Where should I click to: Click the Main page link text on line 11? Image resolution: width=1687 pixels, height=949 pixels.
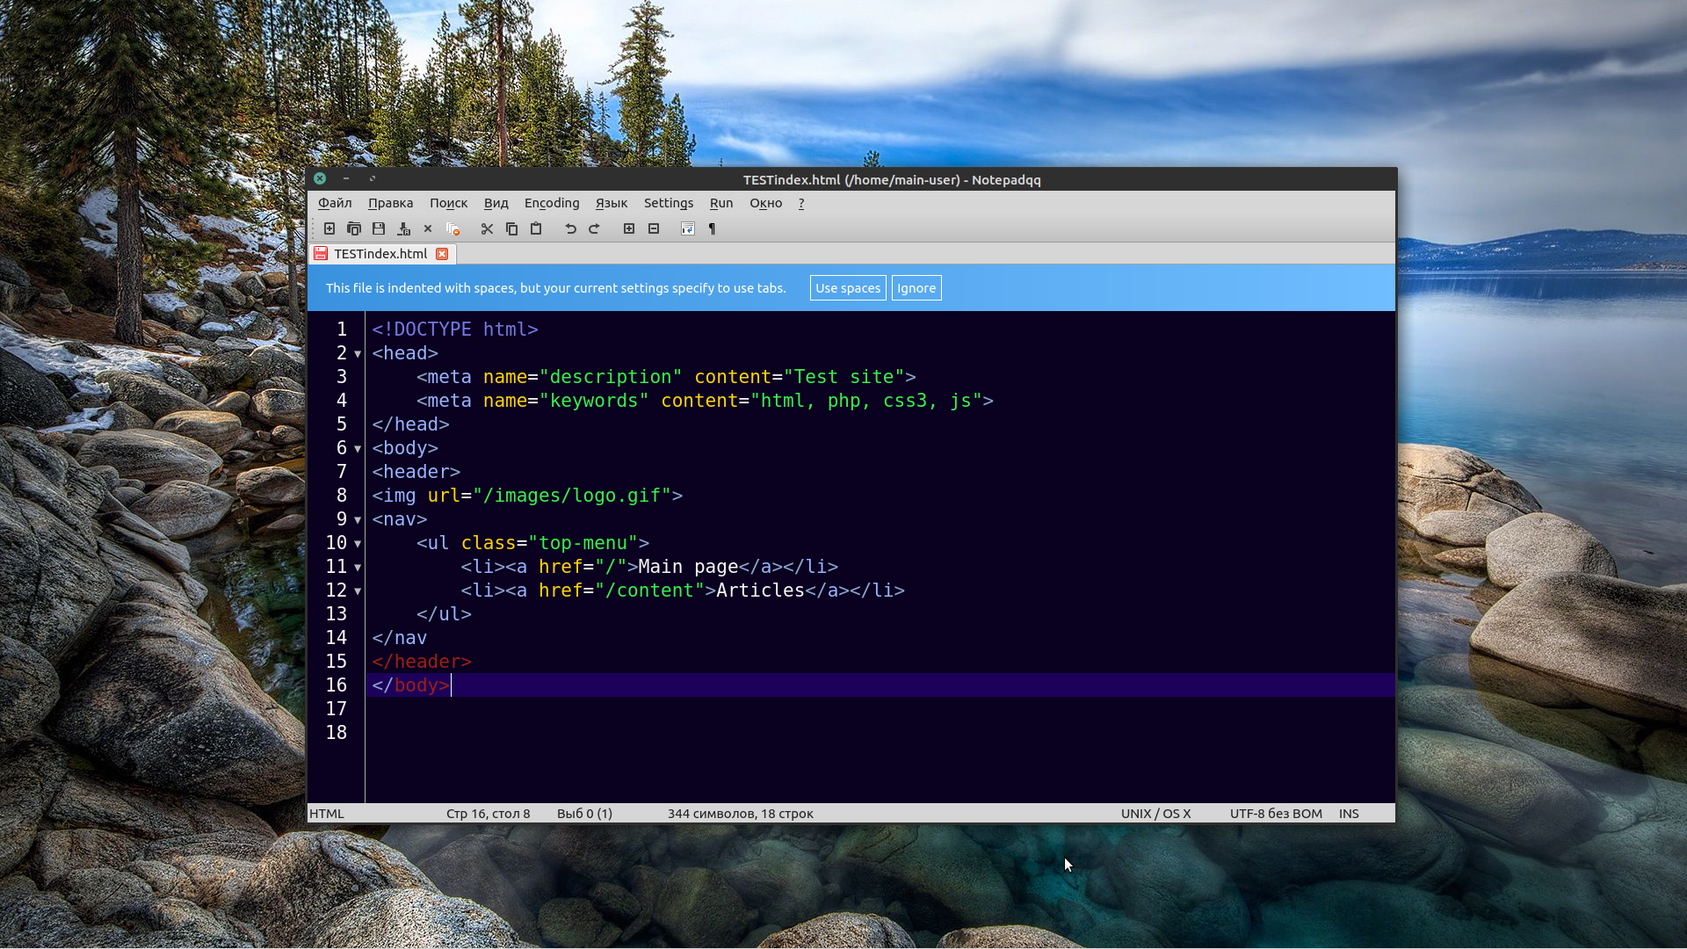pyautogui.click(x=689, y=567)
